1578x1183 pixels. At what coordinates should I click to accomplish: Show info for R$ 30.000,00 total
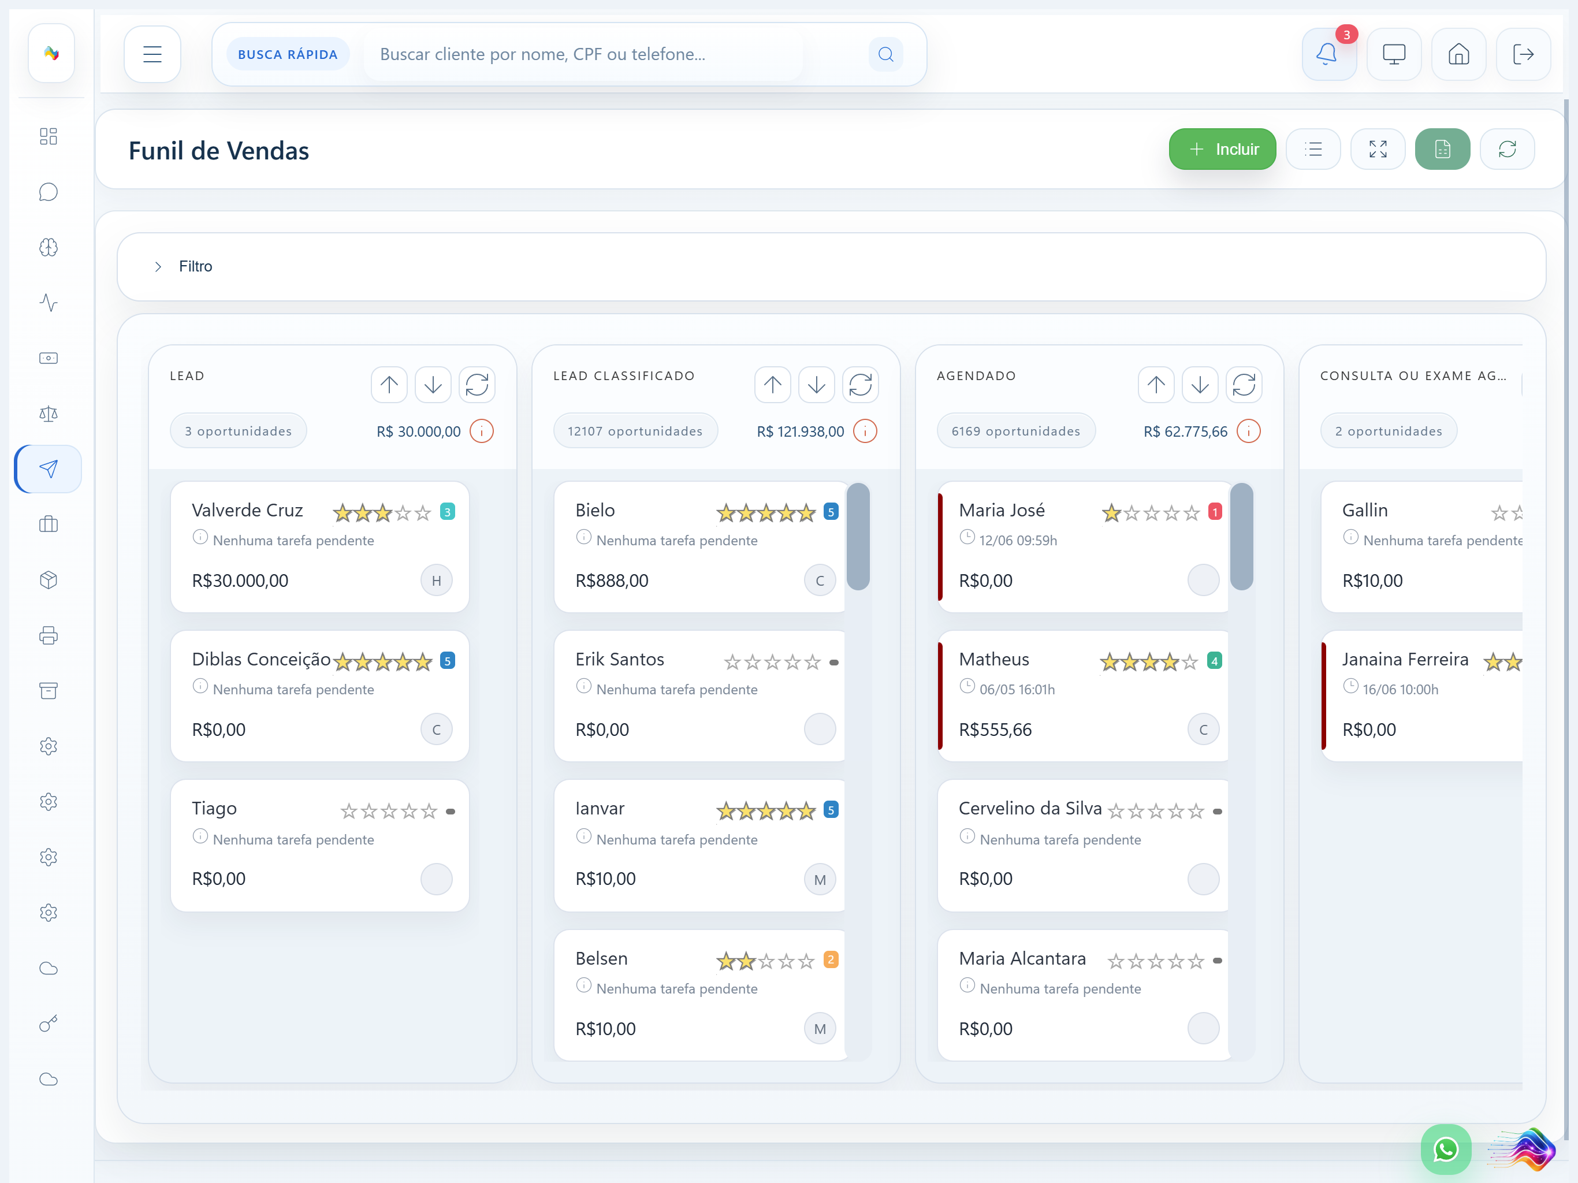click(482, 431)
